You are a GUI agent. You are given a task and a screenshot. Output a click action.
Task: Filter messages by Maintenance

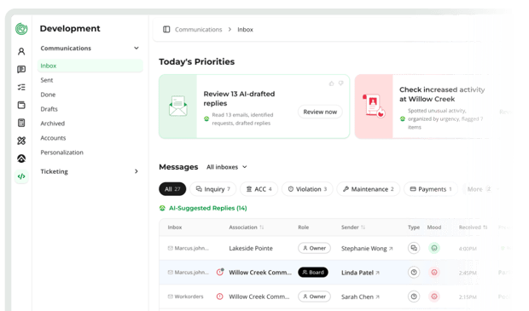click(x=369, y=189)
